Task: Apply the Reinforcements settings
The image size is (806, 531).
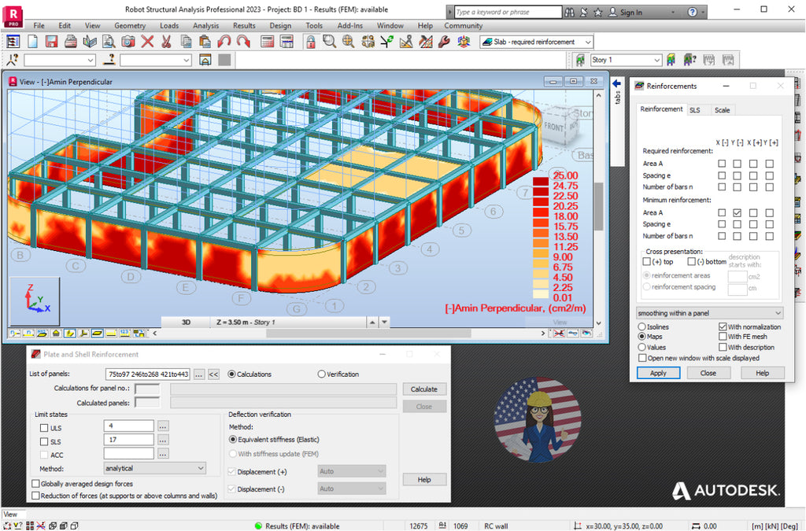Action: click(658, 372)
